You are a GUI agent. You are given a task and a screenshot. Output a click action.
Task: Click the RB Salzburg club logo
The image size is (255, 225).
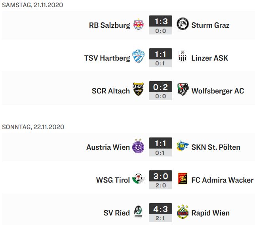point(139,25)
